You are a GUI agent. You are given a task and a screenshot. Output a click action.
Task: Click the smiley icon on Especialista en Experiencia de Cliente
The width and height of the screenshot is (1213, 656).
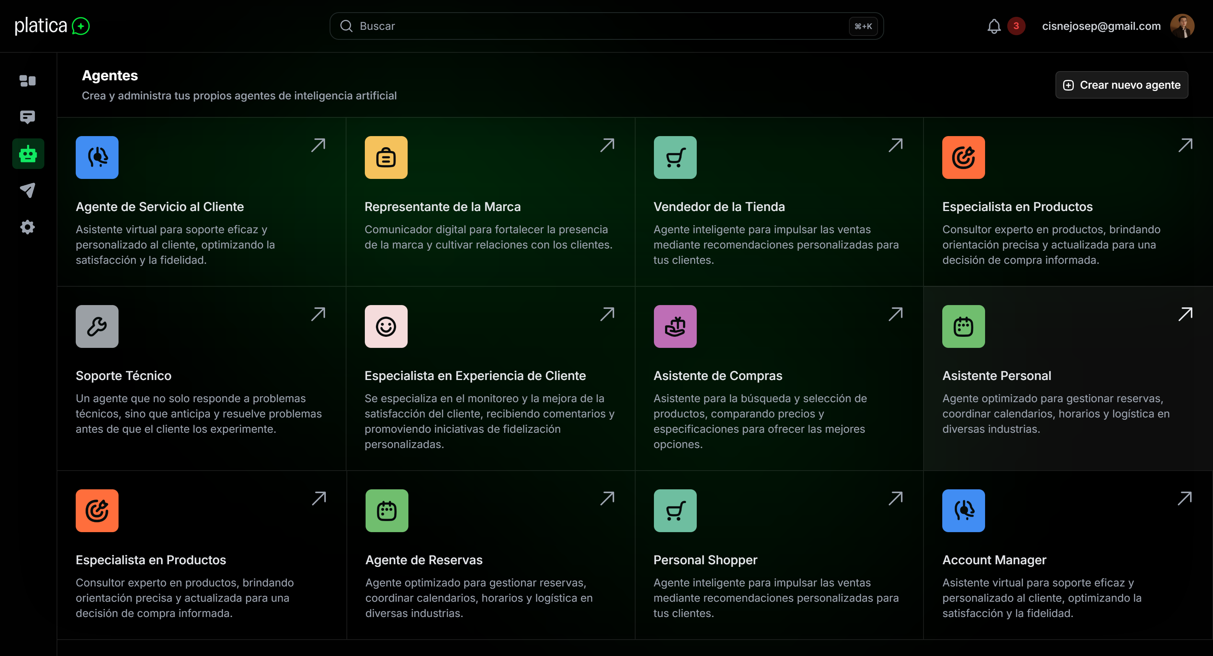click(386, 326)
